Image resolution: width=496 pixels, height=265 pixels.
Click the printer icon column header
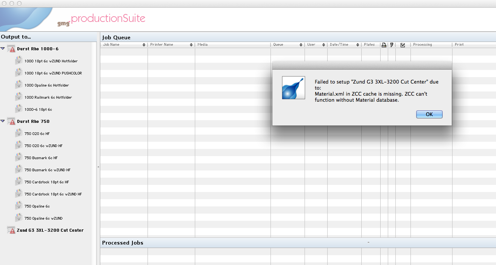pyautogui.click(x=384, y=45)
